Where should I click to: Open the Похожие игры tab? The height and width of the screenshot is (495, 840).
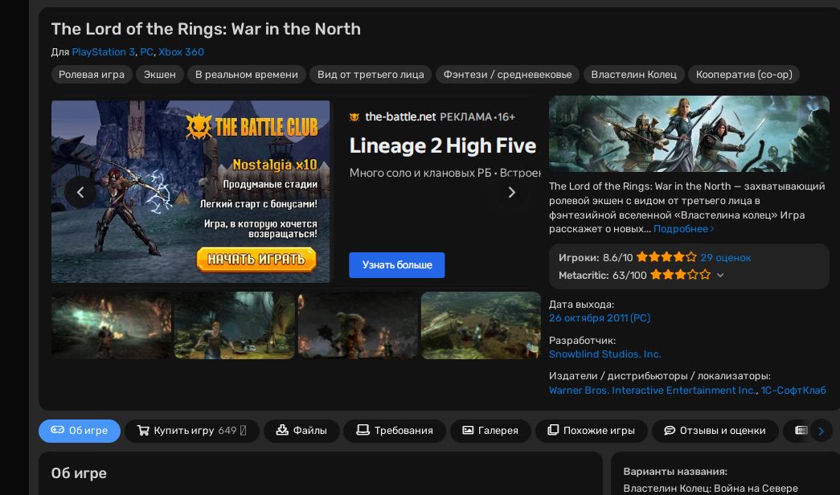pos(592,431)
